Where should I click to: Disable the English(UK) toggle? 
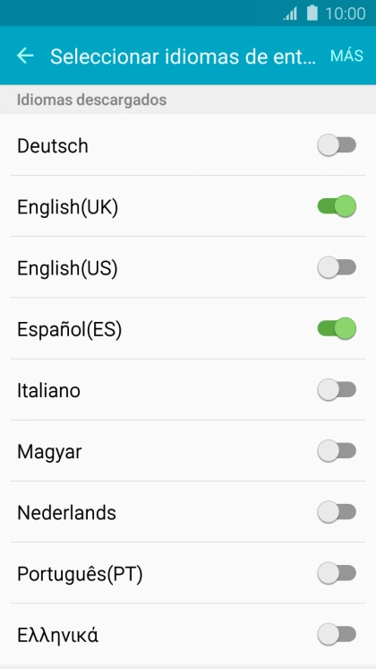[337, 206]
